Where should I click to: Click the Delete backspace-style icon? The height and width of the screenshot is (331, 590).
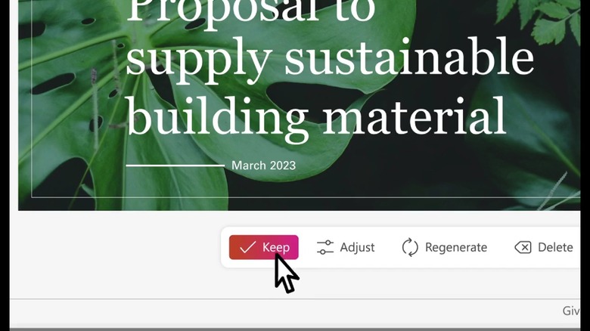point(523,247)
